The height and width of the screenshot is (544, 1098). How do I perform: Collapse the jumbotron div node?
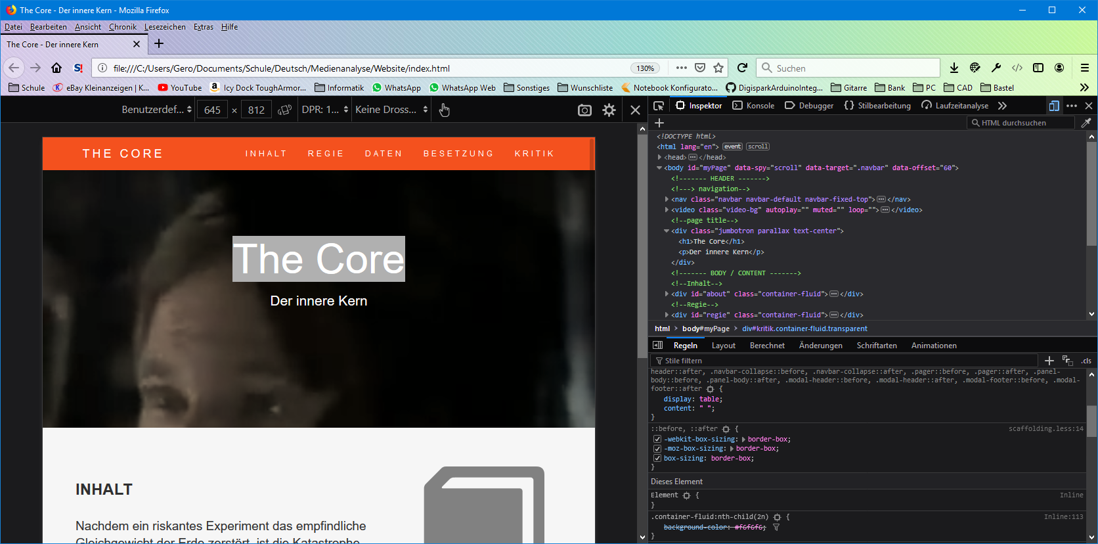click(667, 231)
